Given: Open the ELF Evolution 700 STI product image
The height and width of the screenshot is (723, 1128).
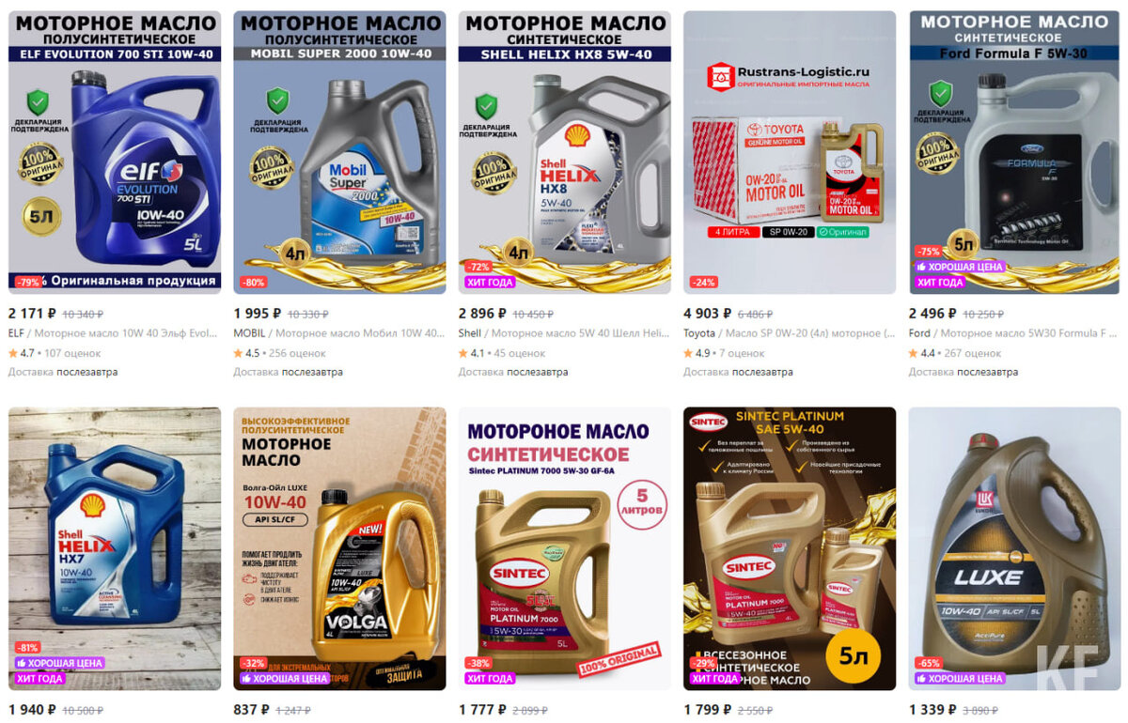Looking at the screenshot, I should (115, 152).
